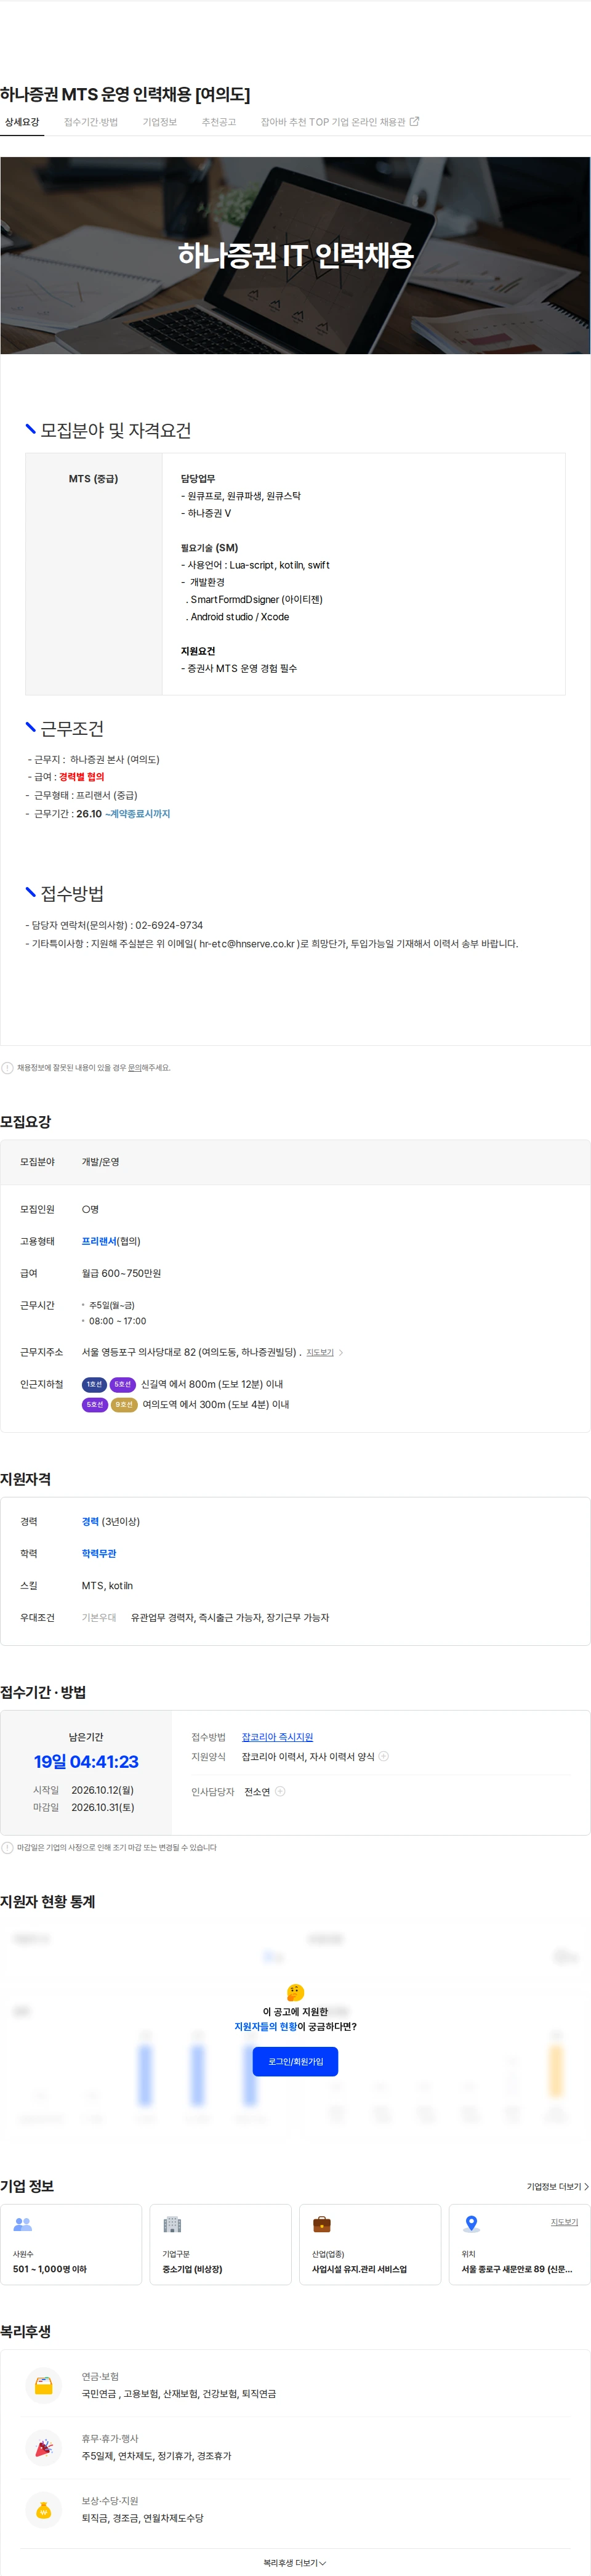The height and width of the screenshot is (2576, 591).
Task: Click the 마감일 2026.10.31(토) date
Action: (x=84, y=1807)
